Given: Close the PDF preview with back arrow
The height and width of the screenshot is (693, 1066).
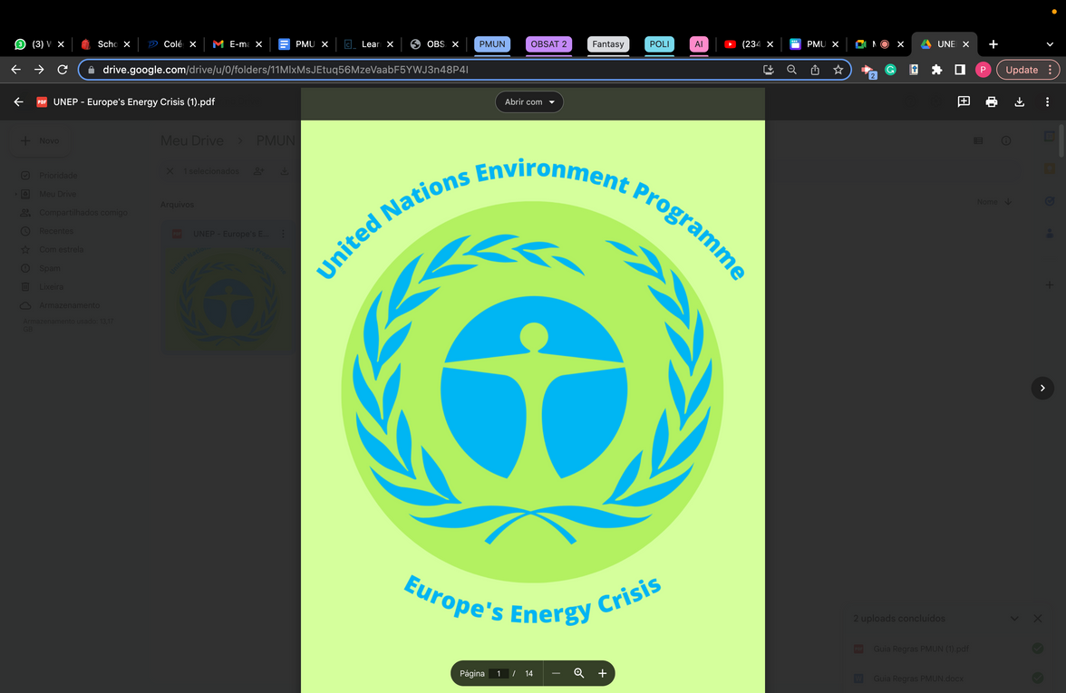Looking at the screenshot, I should tap(18, 101).
